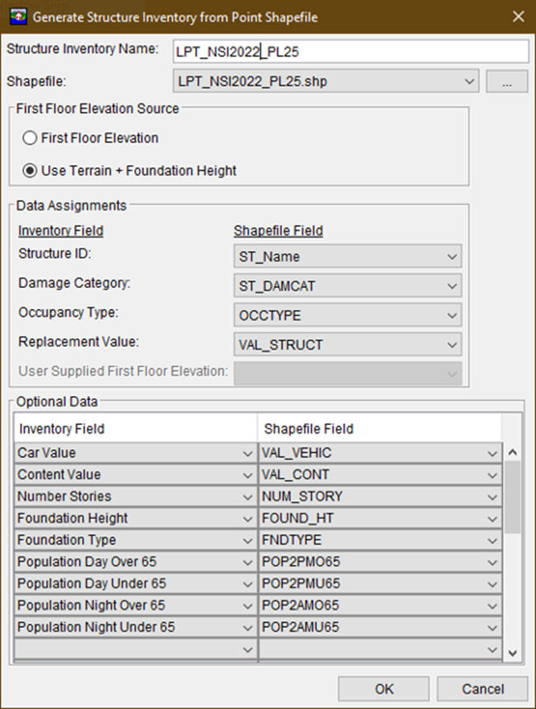
Task: Open the Car Value shapefile field dropdown
Action: 492,453
